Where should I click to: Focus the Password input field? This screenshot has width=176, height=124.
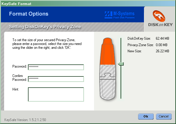click(x=56, y=67)
